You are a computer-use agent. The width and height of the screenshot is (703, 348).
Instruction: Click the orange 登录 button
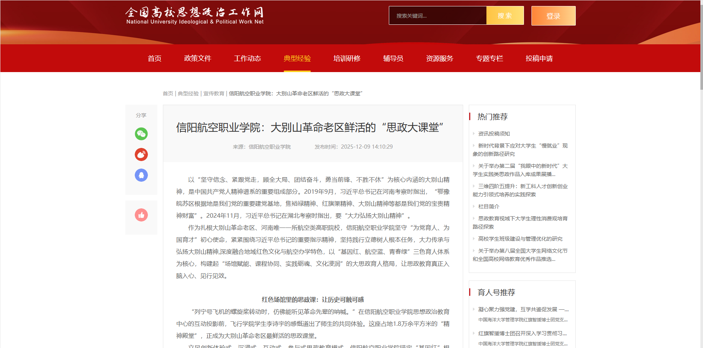coord(553,16)
